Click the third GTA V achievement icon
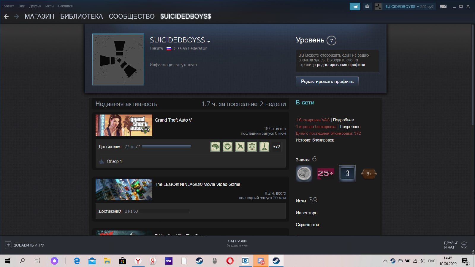Viewport: 475px width, 267px height. tap(240, 147)
